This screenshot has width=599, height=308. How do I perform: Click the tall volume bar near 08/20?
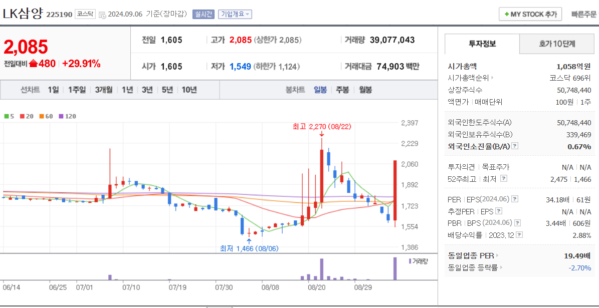[x=322, y=269]
